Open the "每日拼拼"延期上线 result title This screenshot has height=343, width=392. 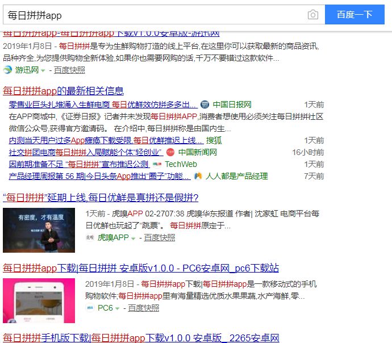coord(101,198)
